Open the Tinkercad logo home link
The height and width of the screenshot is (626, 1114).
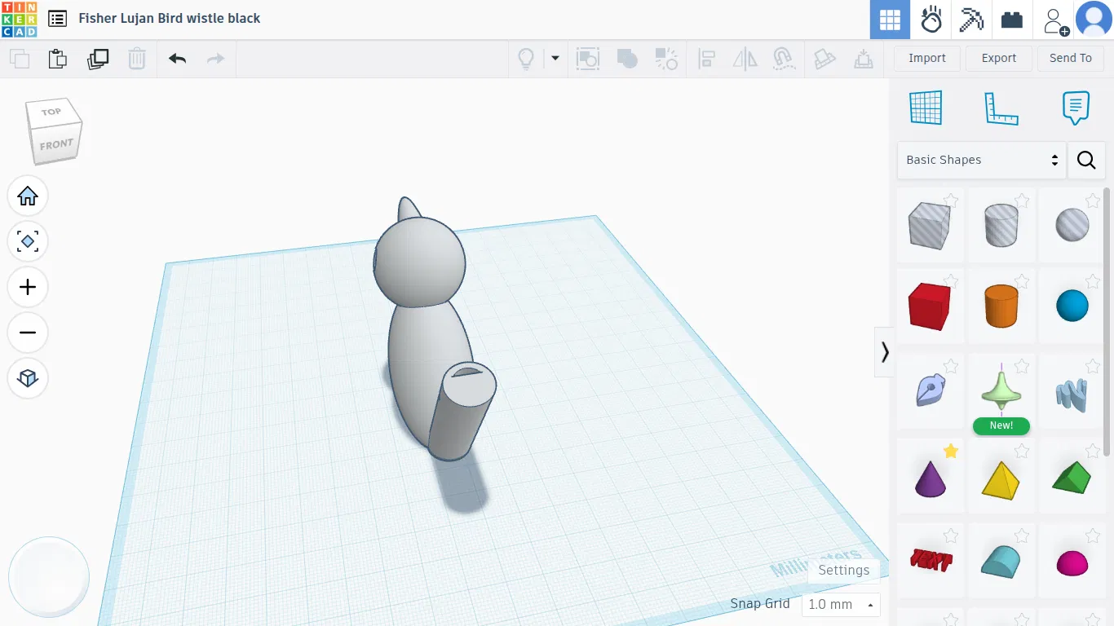tap(19, 19)
